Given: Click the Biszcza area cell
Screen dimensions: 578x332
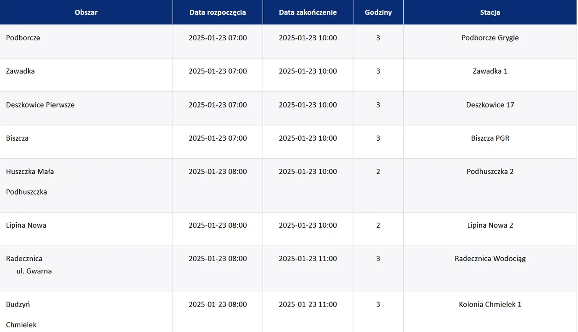Looking at the screenshot, I should 18,138.
